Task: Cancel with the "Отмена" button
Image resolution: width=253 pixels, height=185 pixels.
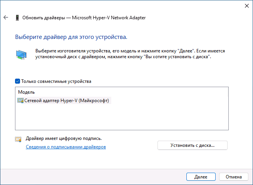Action: [234, 177]
